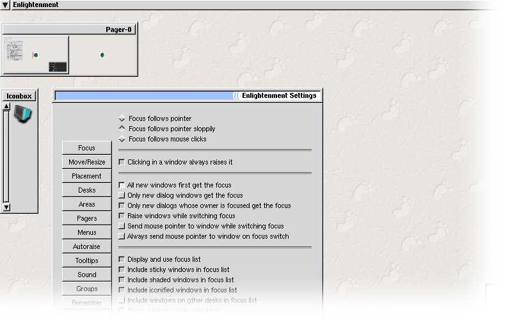Viewport: 512px width, 336px height.
Task: Click Iconbox scroll up arrow
Action: tap(6, 106)
